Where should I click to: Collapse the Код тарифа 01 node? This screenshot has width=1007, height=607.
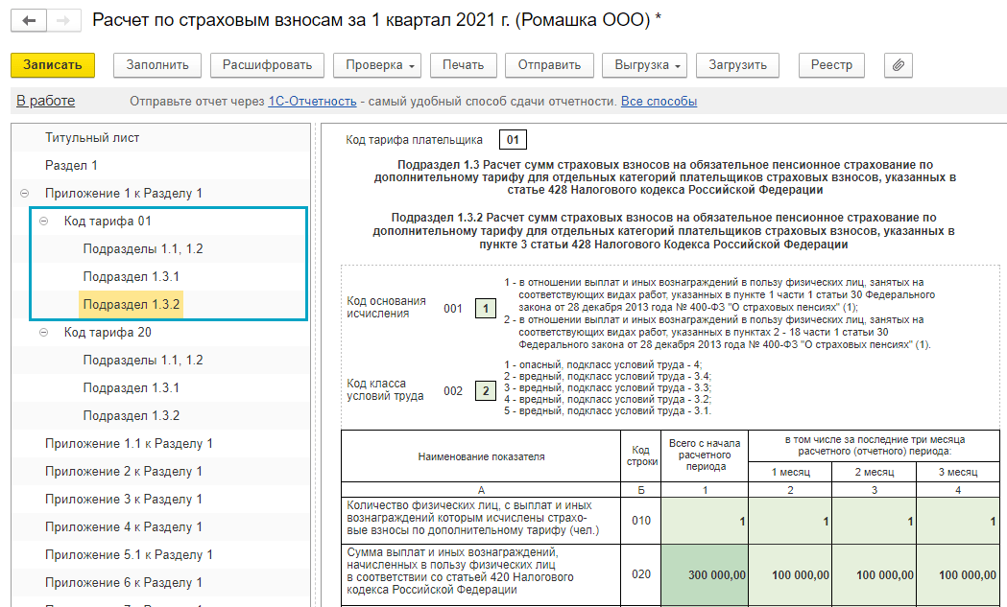pos(43,221)
